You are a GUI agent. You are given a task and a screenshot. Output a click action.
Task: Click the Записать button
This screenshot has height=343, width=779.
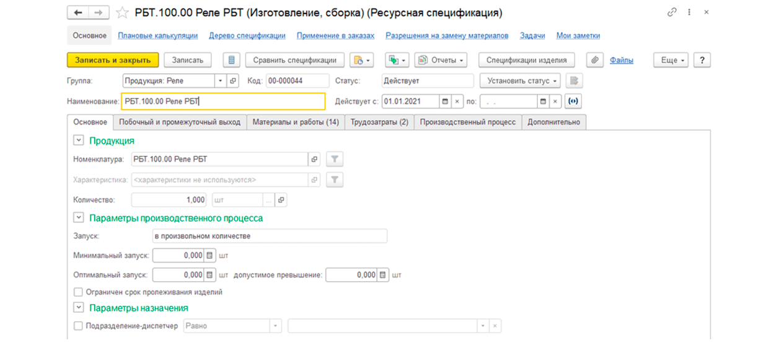point(188,60)
